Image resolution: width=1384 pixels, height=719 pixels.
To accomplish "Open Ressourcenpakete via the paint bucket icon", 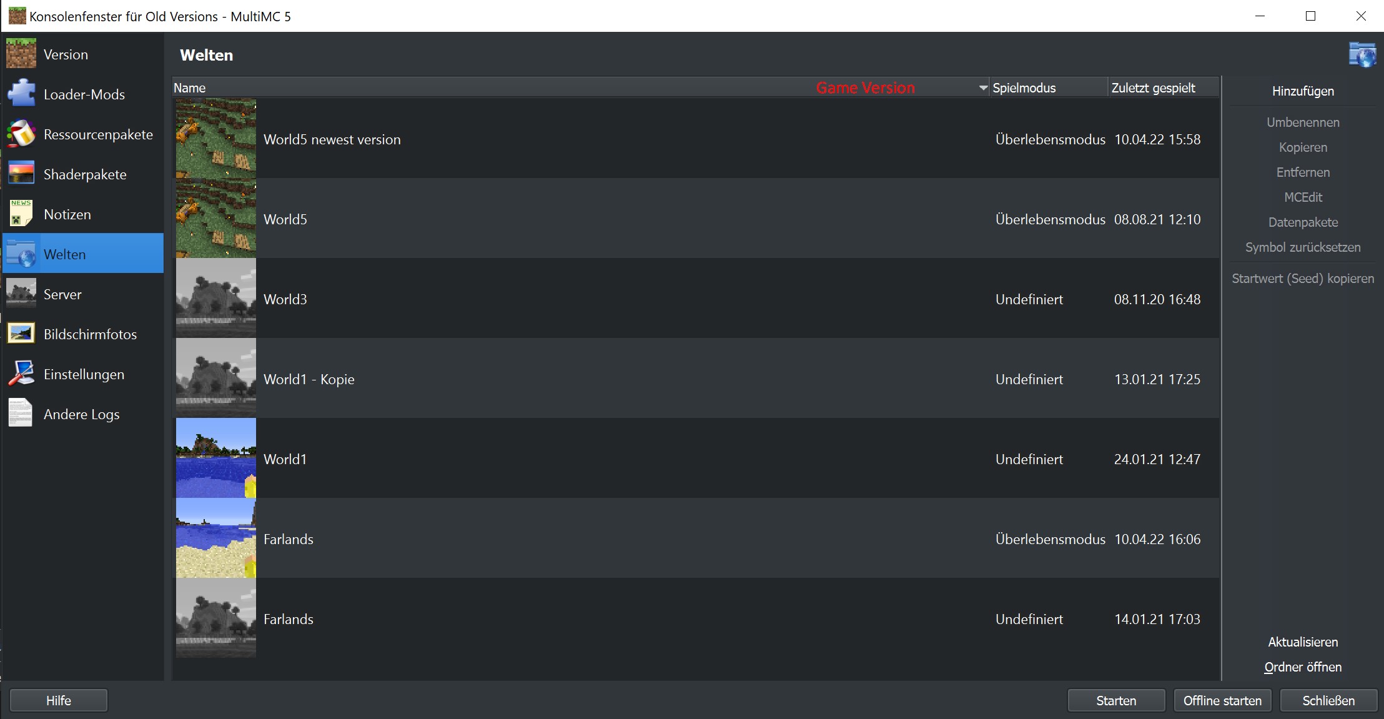I will (x=21, y=133).
